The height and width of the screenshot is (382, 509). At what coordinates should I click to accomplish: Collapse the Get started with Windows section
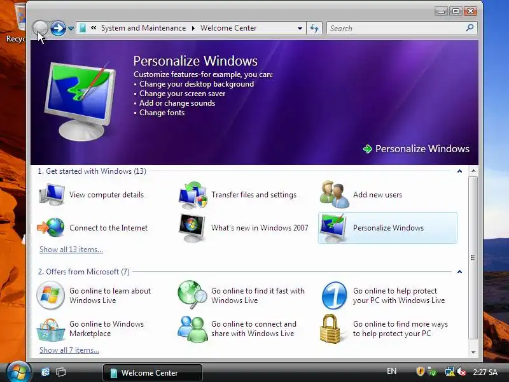coord(459,171)
